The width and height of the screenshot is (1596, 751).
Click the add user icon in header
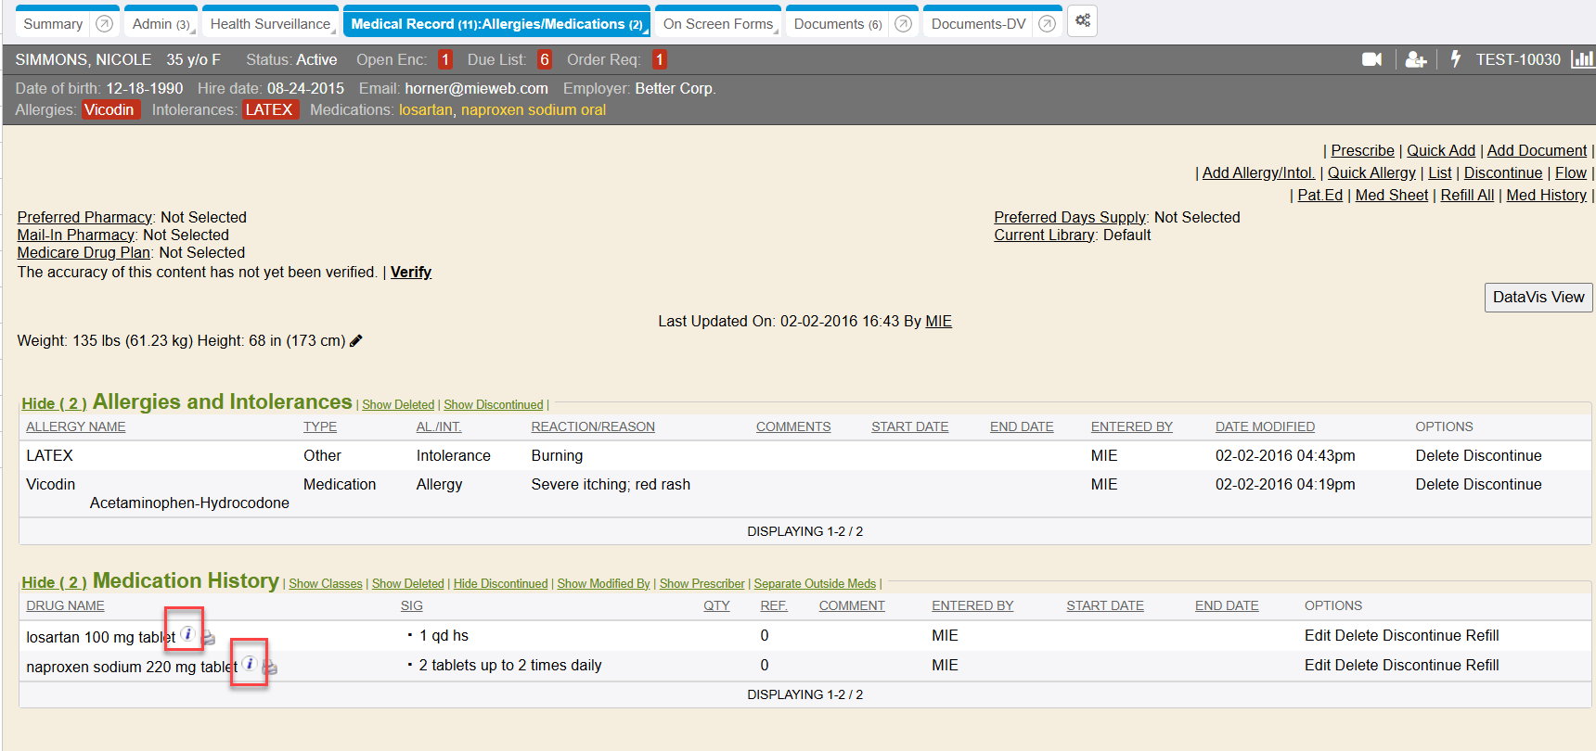click(x=1415, y=59)
